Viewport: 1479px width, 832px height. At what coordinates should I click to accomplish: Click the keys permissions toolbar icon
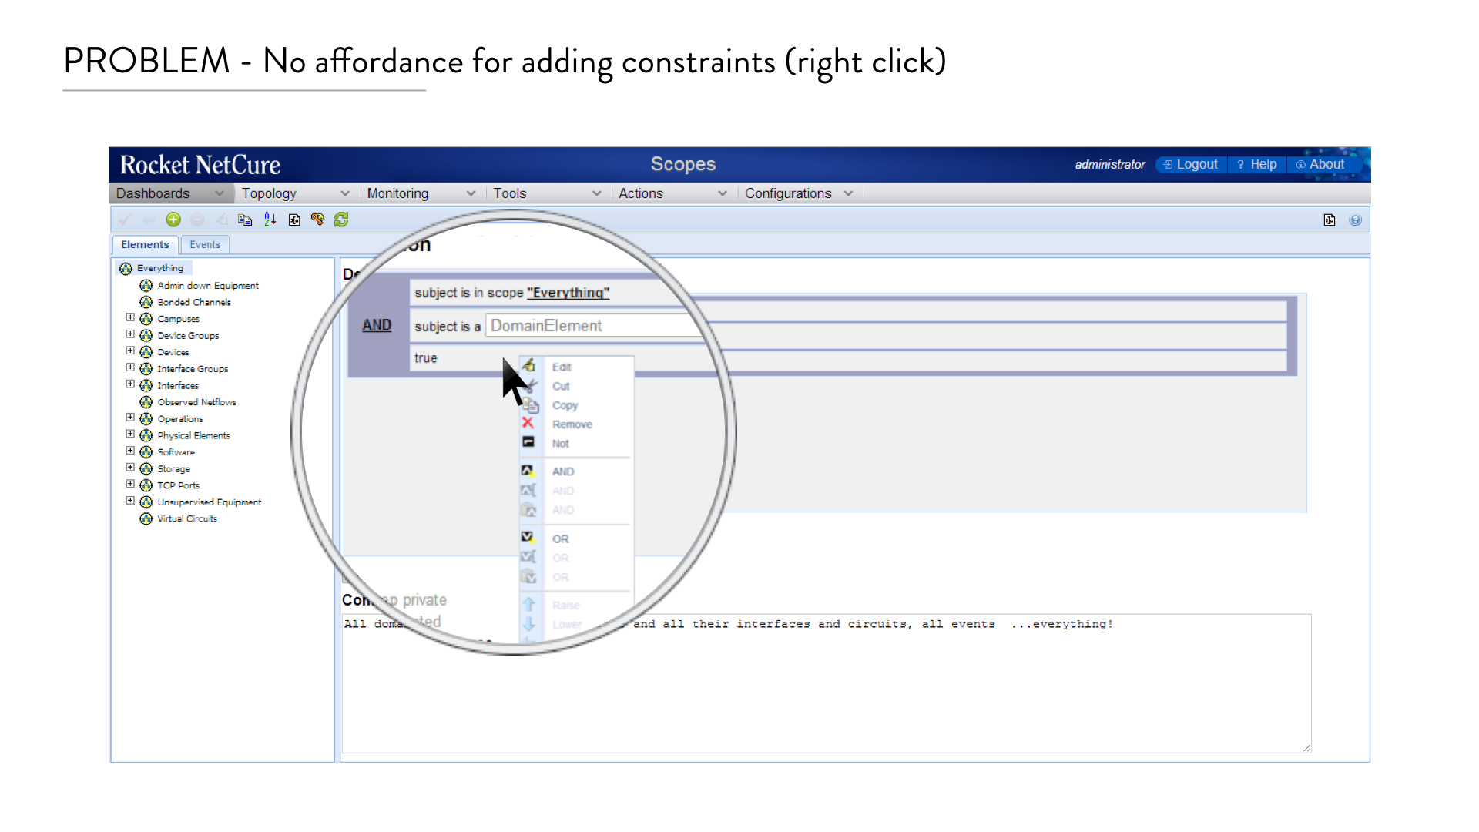click(x=317, y=220)
